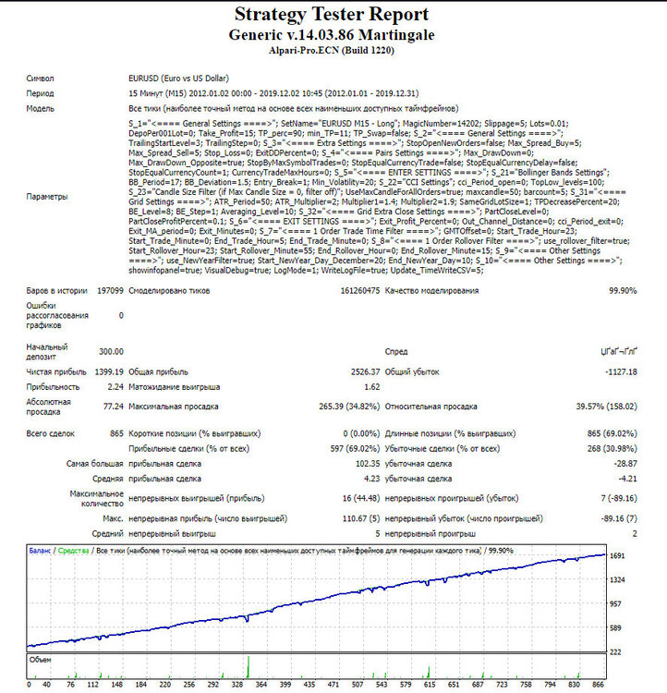Click the 'Alpari-Pro.ECN (Build 1220)' subtitle

(332, 51)
